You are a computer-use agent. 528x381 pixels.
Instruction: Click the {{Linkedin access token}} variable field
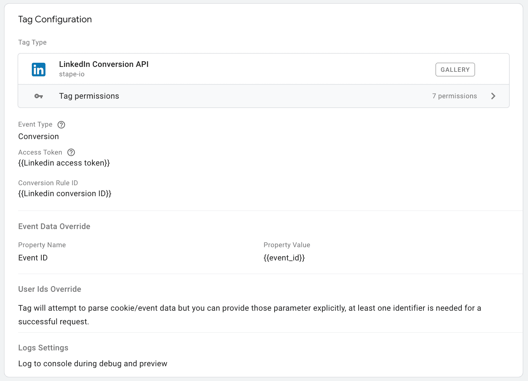point(64,163)
